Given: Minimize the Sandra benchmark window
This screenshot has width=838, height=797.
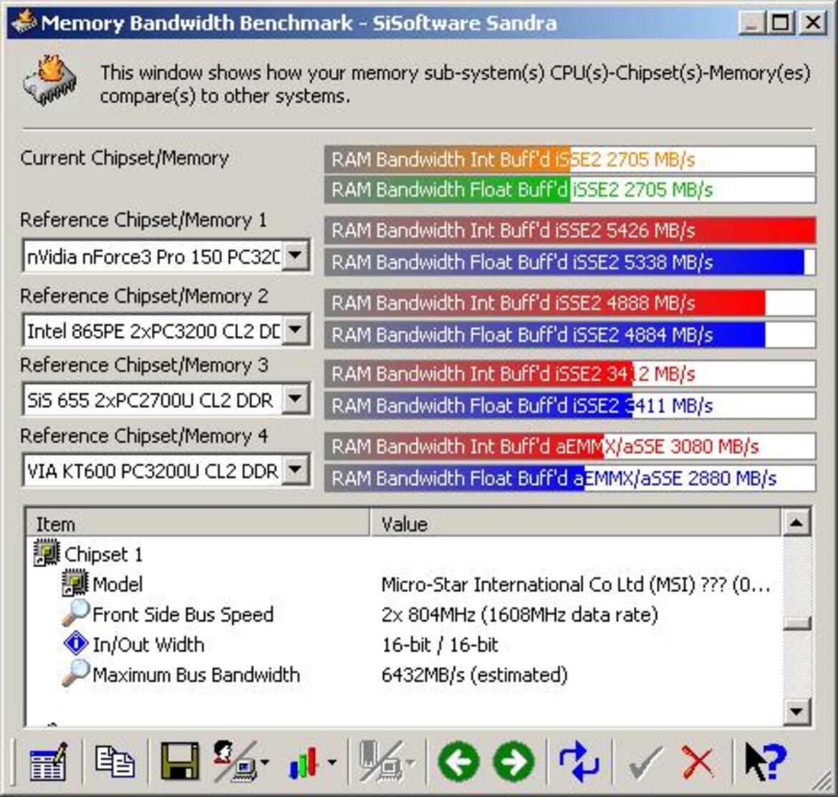Looking at the screenshot, I should click(751, 22).
